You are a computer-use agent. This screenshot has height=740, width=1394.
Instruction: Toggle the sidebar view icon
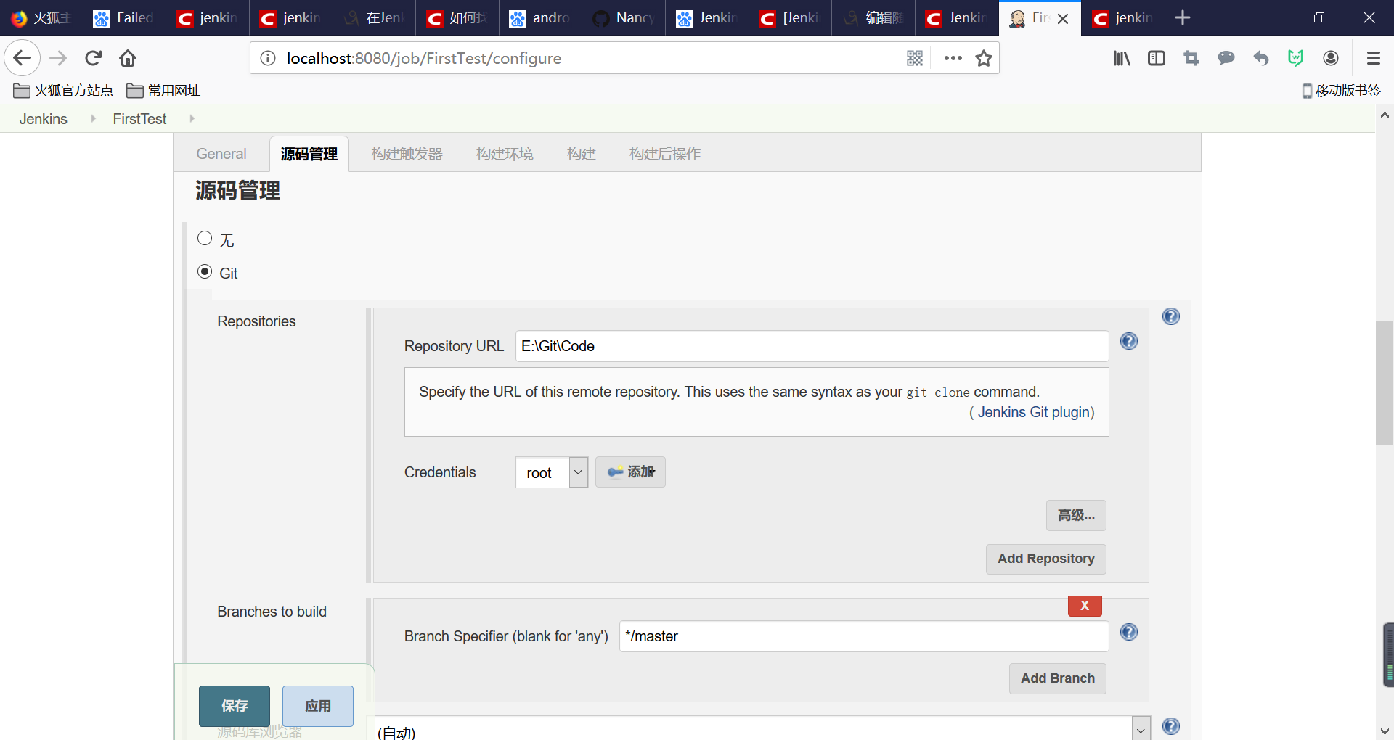coord(1157,58)
